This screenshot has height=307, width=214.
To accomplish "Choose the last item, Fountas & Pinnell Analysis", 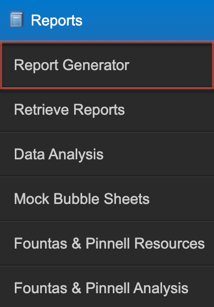I will (x=107, y=287).
